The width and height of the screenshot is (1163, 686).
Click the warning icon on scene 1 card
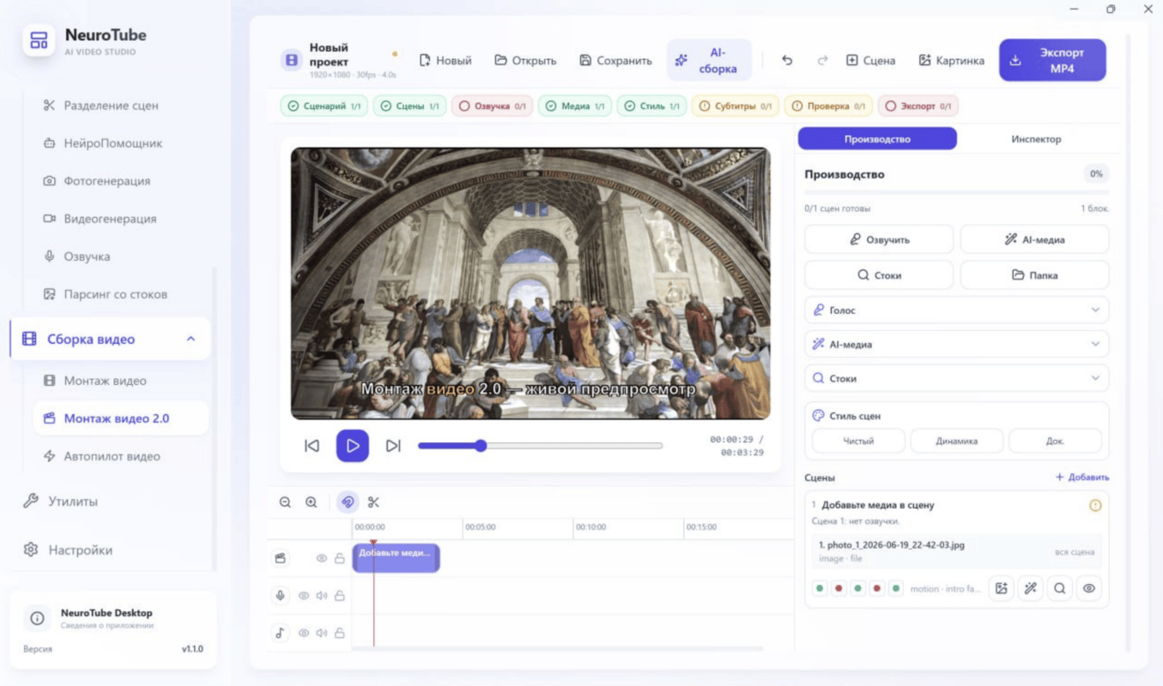[1095, 506]
